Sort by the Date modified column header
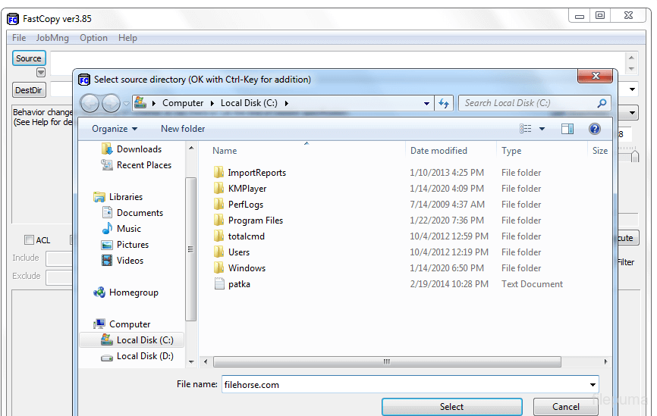 (x=439, y=151)
